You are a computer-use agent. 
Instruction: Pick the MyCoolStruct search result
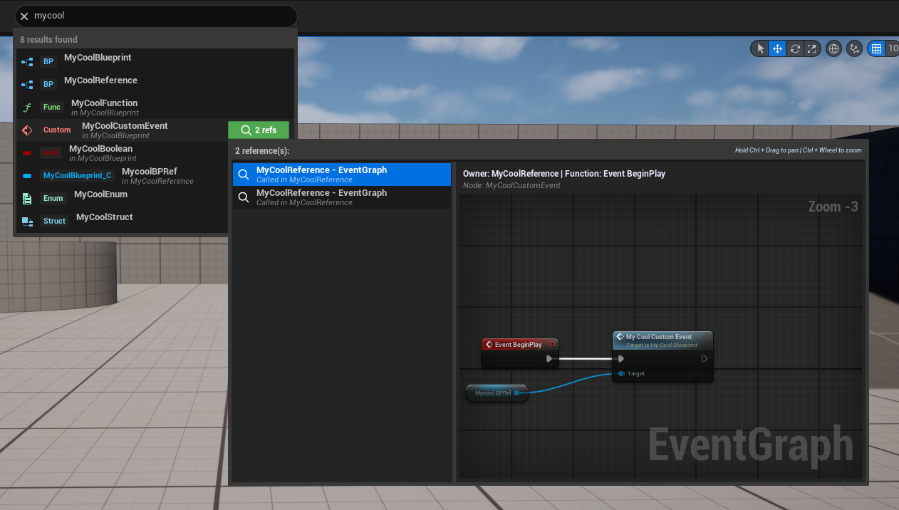tap(104, 218)
